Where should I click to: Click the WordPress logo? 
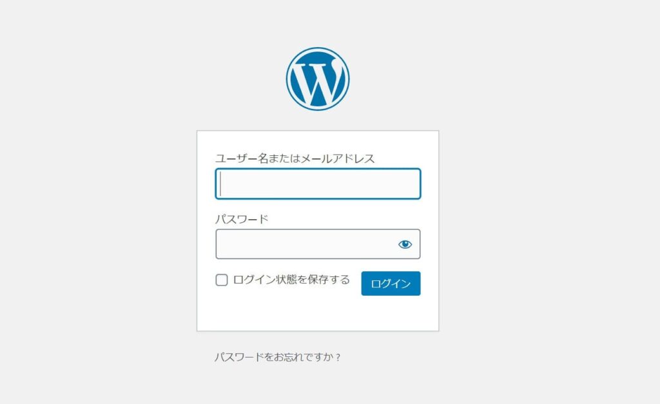[x=318, y=79]
